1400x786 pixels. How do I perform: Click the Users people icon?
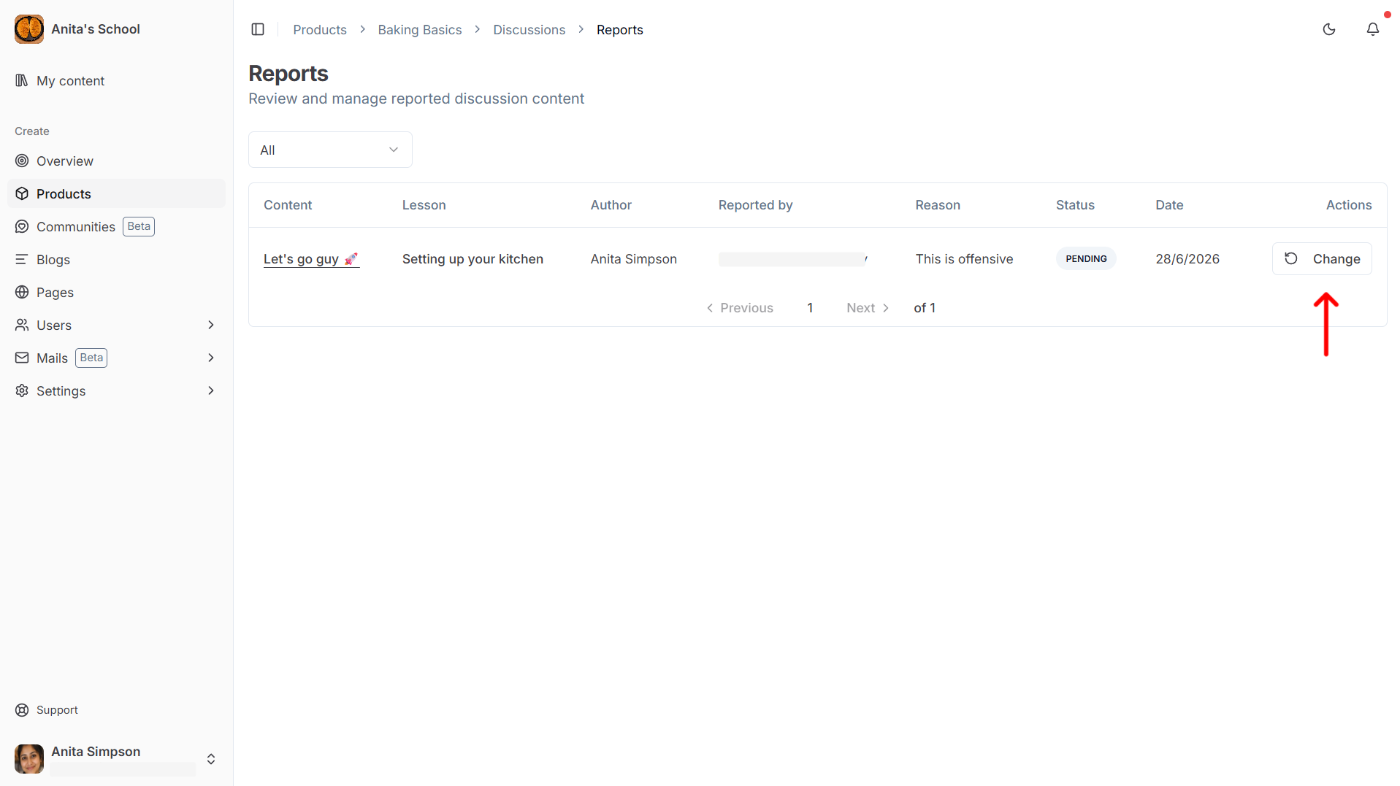(22, 325)
